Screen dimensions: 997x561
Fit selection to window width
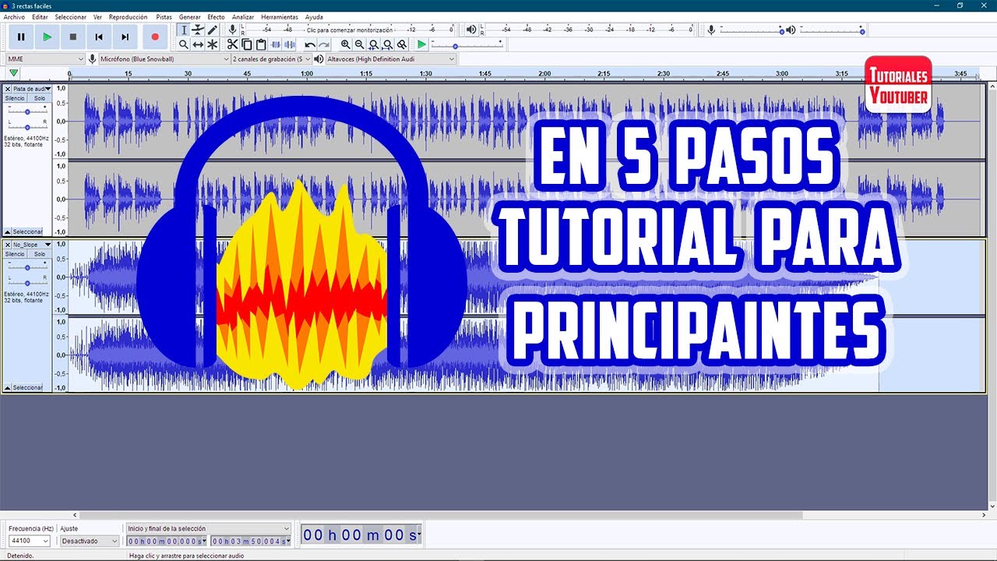[x=374, y=44]
